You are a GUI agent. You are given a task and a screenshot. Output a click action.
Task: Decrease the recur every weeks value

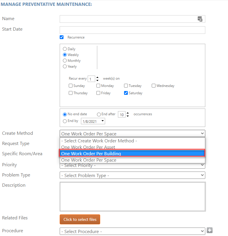[97, 81]
